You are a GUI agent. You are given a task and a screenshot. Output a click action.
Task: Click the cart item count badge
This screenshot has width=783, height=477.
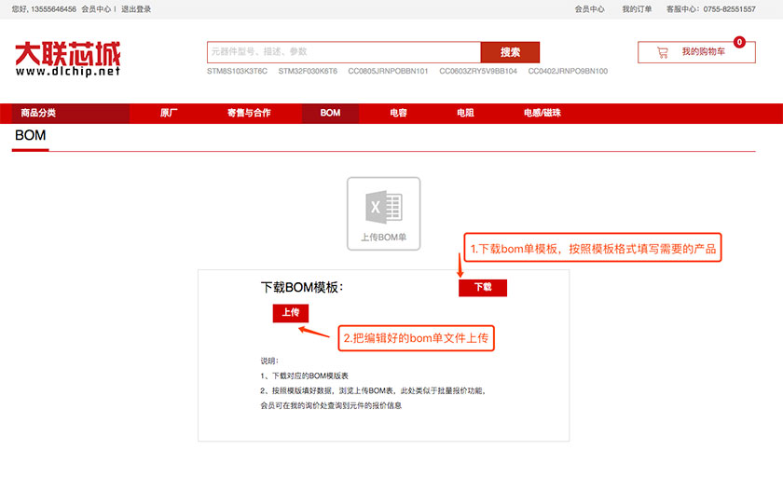[x=739, y=42]
